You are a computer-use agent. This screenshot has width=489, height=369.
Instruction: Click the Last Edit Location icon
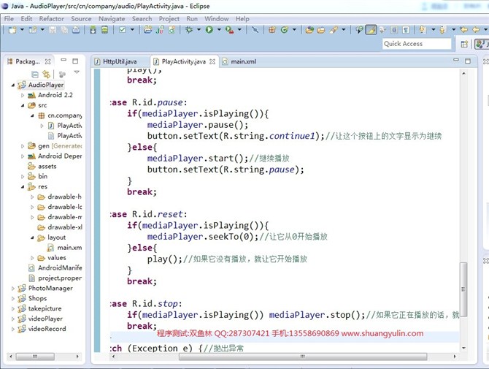click(463, 30)
